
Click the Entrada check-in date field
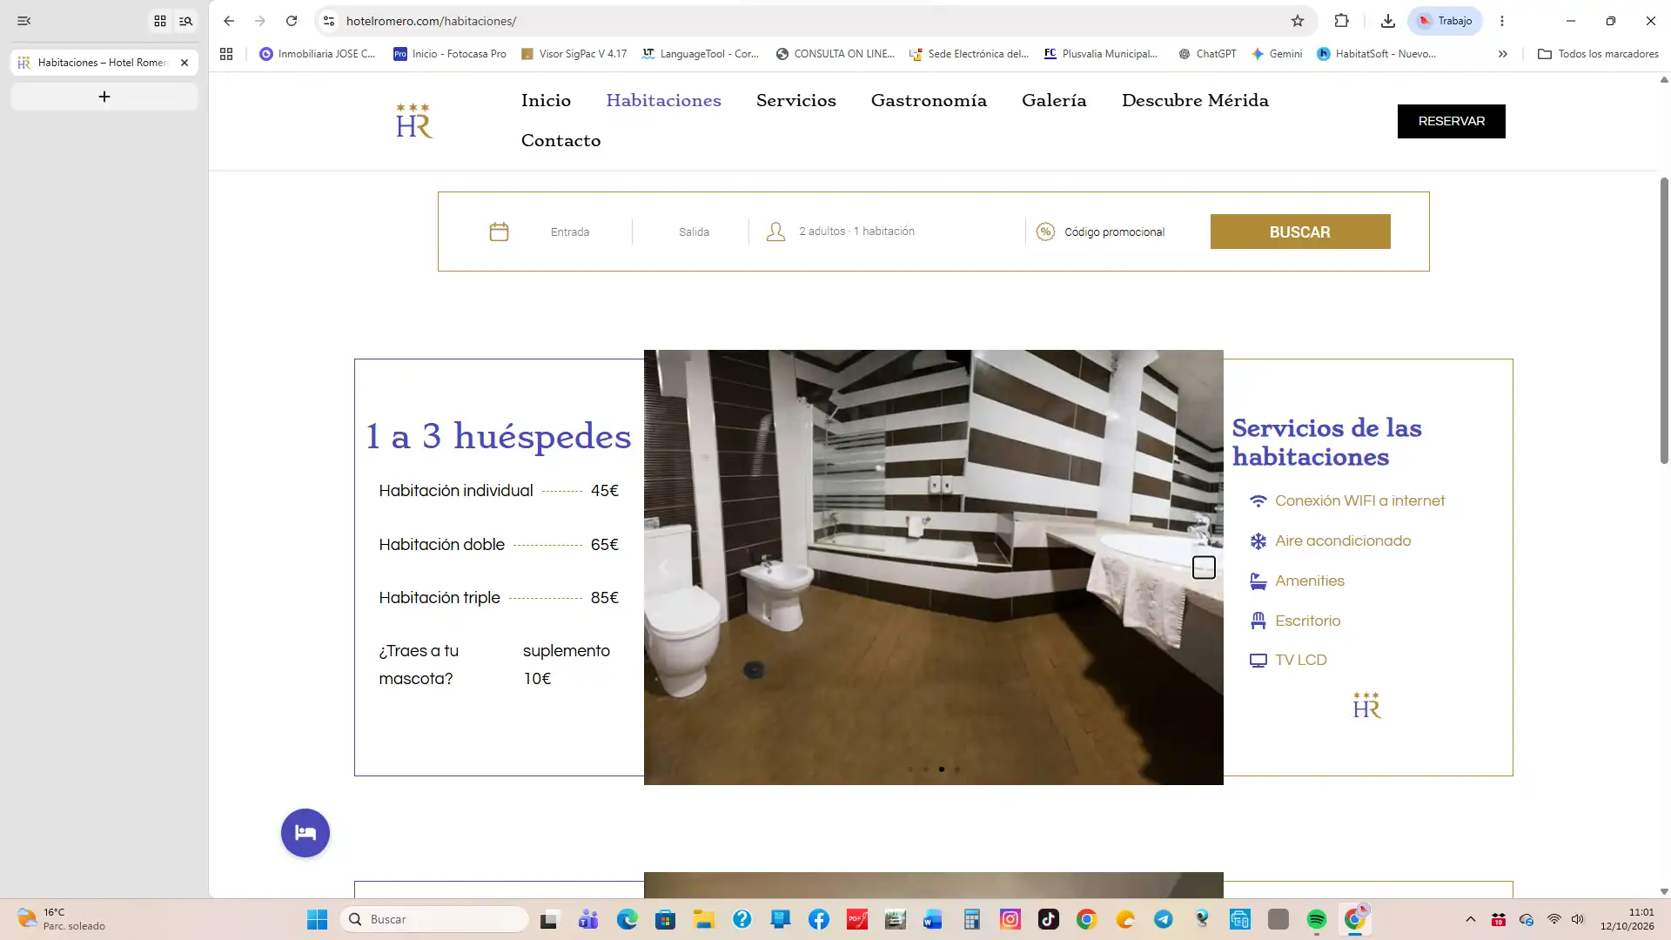(570, 232)
